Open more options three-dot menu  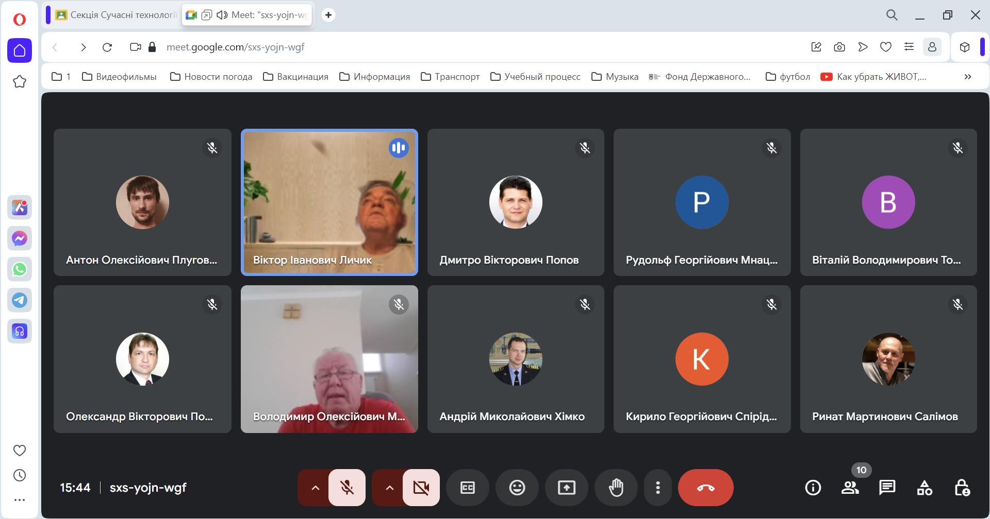[x=657, y=488]
